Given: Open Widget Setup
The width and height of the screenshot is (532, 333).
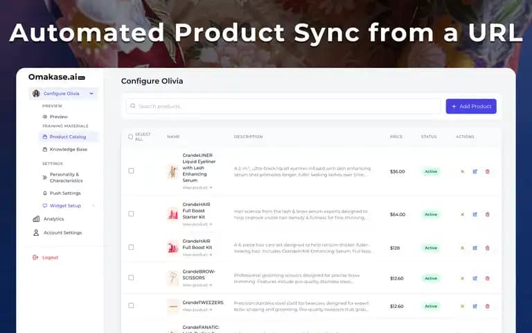Looking at the screenshot, I should 65,205.
